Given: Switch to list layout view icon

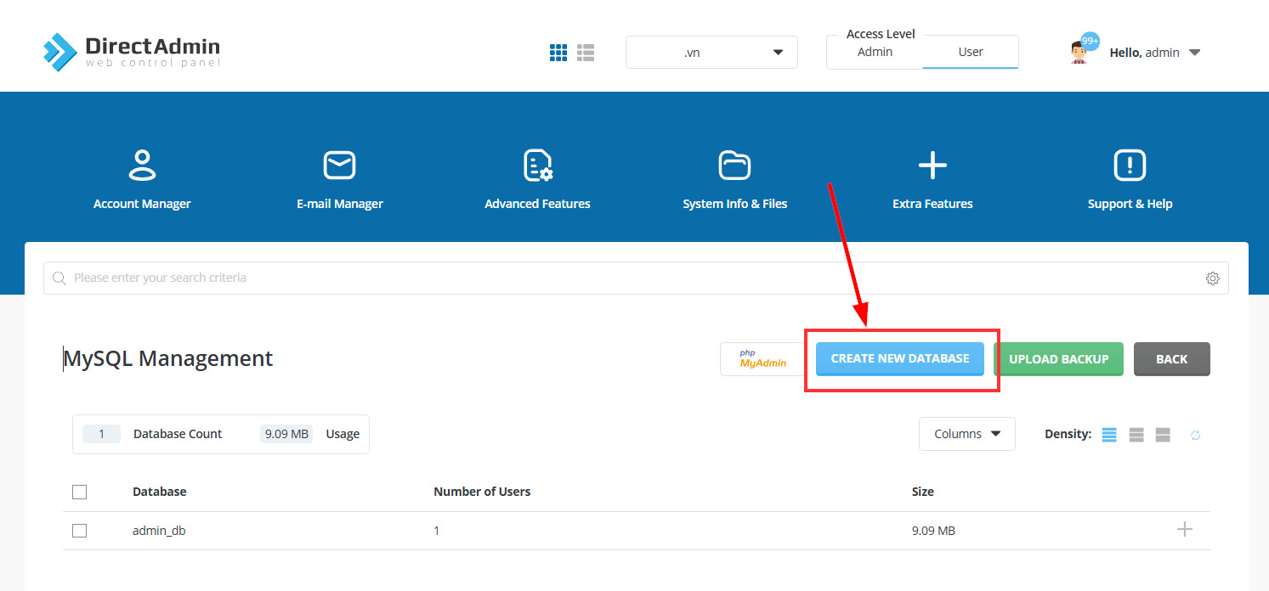Looking at the screenshot, I should [586, 53].
